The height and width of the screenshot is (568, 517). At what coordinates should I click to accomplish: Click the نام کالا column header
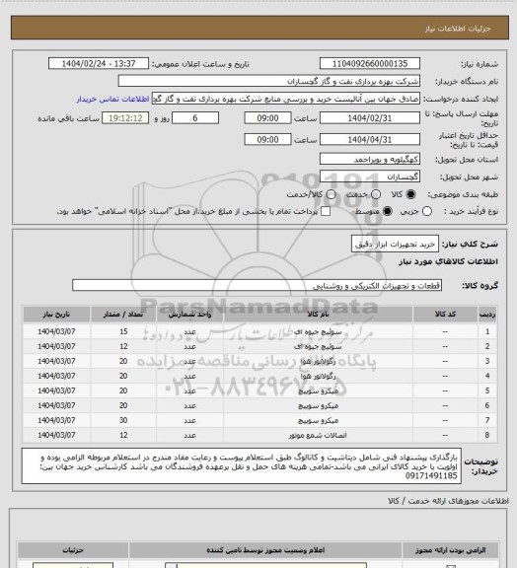(318, 314)
